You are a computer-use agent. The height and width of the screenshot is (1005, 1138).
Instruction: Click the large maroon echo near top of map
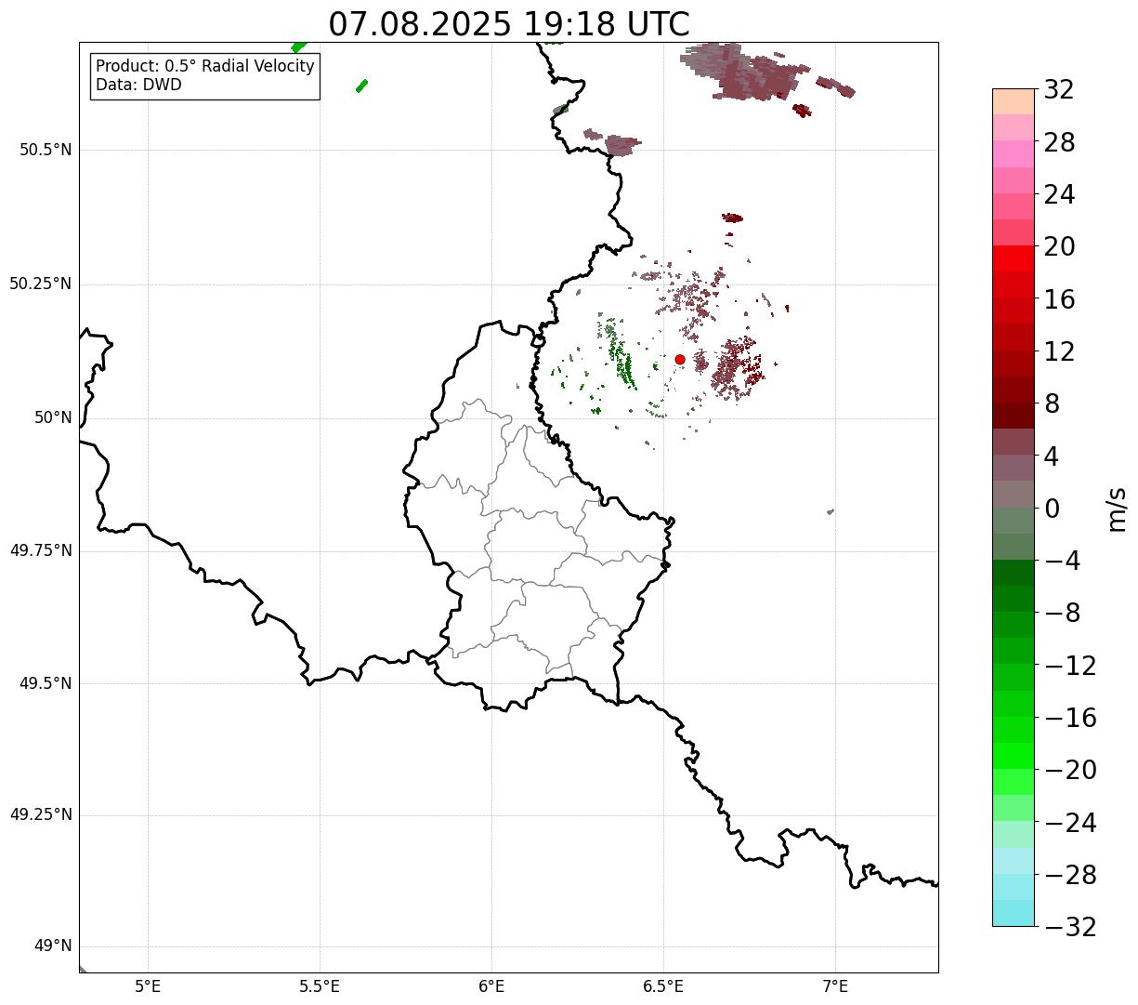pyautogui.click(x=743, y=72)
